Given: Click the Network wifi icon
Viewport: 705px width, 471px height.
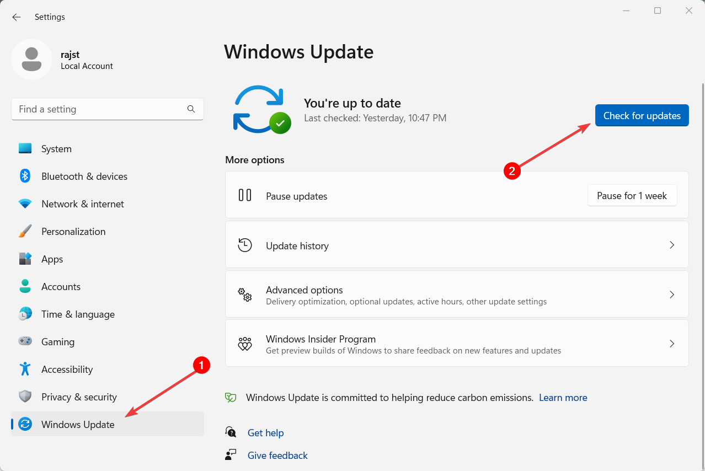Looking at the screenshot, I should pos(25,204).
